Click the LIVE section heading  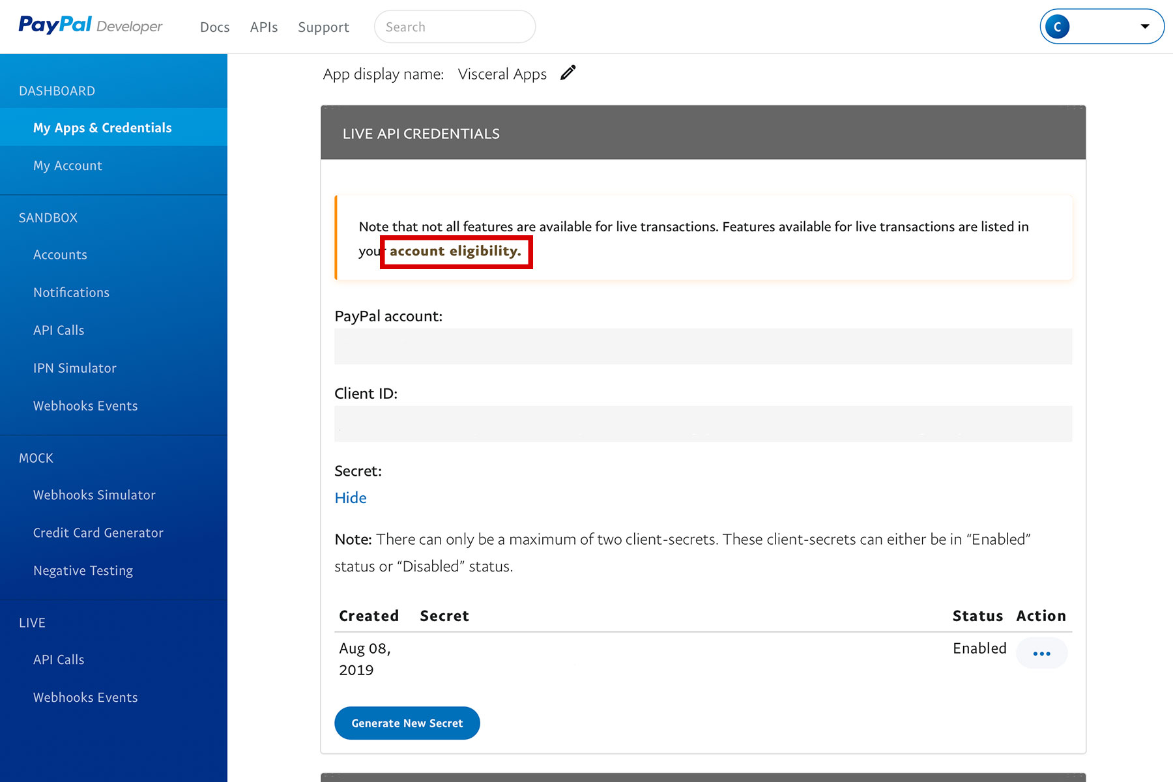33,623
